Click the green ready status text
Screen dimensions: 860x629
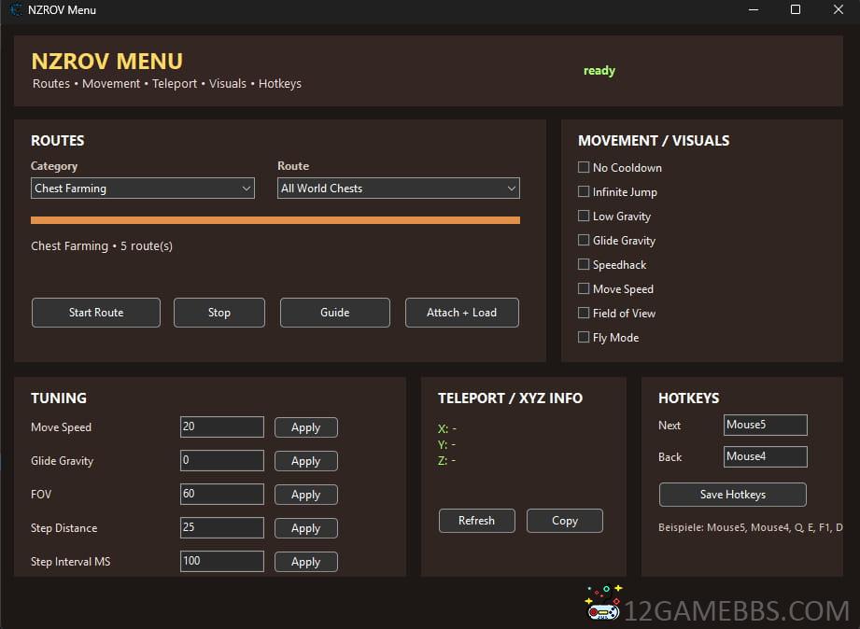[599, 71]
